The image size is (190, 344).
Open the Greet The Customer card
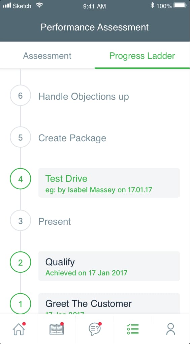[109, 303]
